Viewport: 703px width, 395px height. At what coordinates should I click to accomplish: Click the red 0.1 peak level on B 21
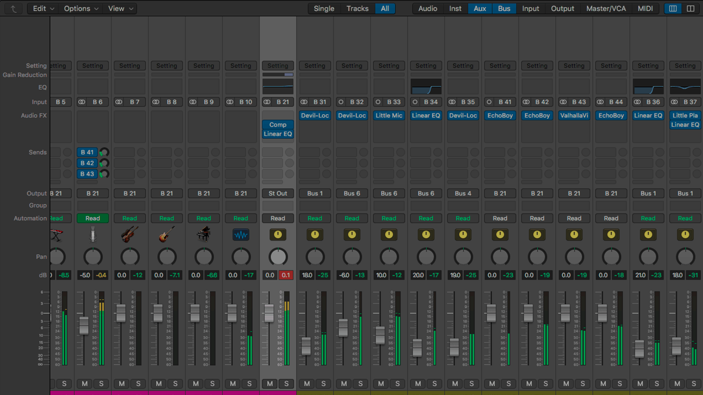coord(286,275)
